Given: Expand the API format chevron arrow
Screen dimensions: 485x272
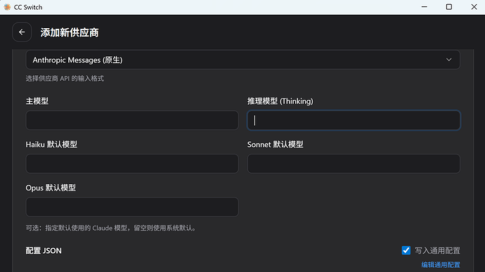Looking at the screenshot, I should click(x=449, y=60).
